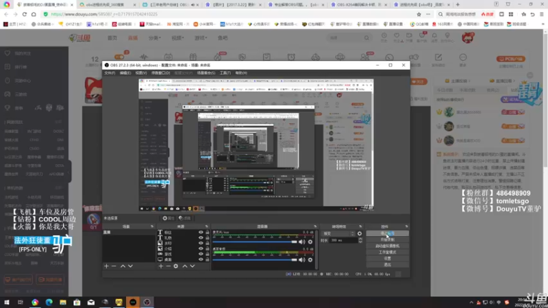Lock the 游戏 game capture source
548x308 pixels.
[208, 254]
